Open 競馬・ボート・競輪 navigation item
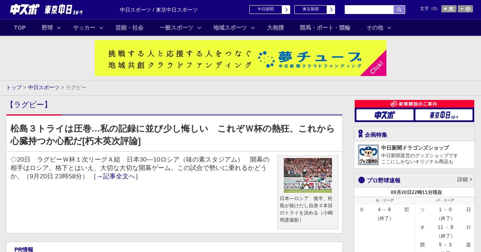 (325, 28)
